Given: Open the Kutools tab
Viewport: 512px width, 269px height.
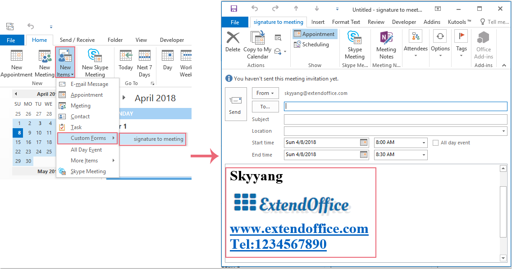Looking at the screenshot, I should point(459,22).
